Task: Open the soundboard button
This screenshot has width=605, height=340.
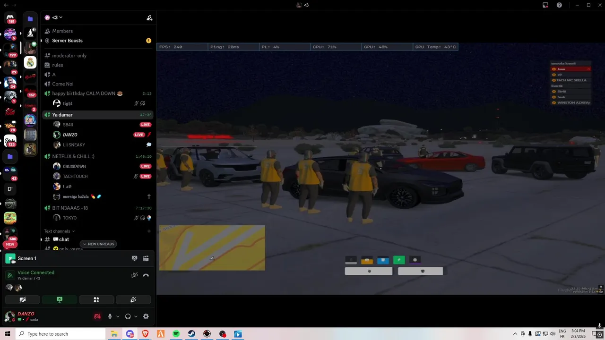Action: [x=133, y=299]
